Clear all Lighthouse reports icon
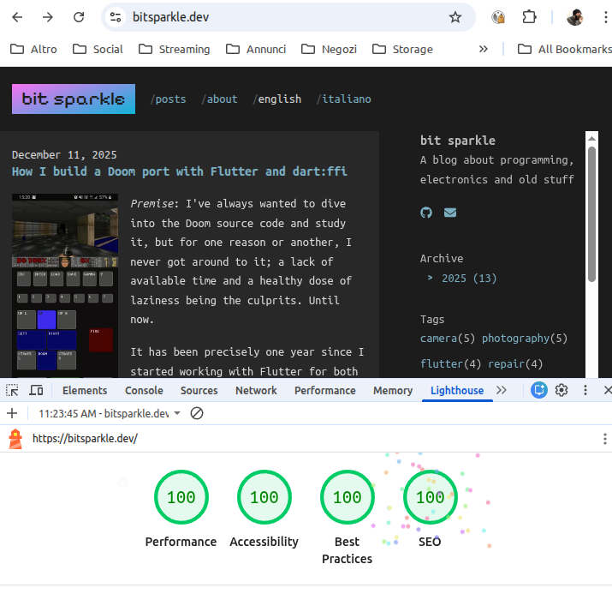The width and height of the screenshot is (612, 594). coord(197,413)
